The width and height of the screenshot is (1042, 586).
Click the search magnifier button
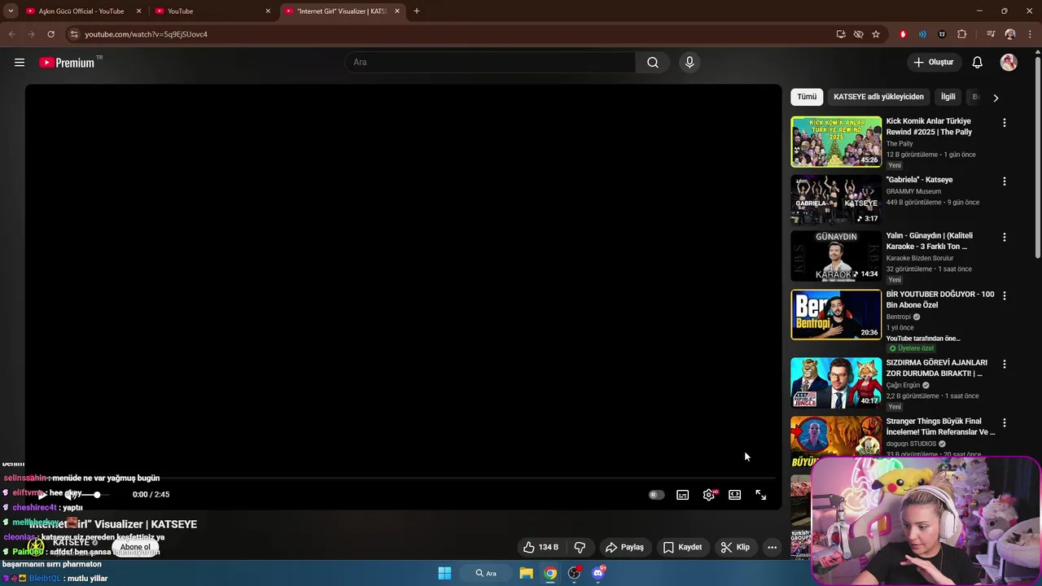tap(653, 63)
